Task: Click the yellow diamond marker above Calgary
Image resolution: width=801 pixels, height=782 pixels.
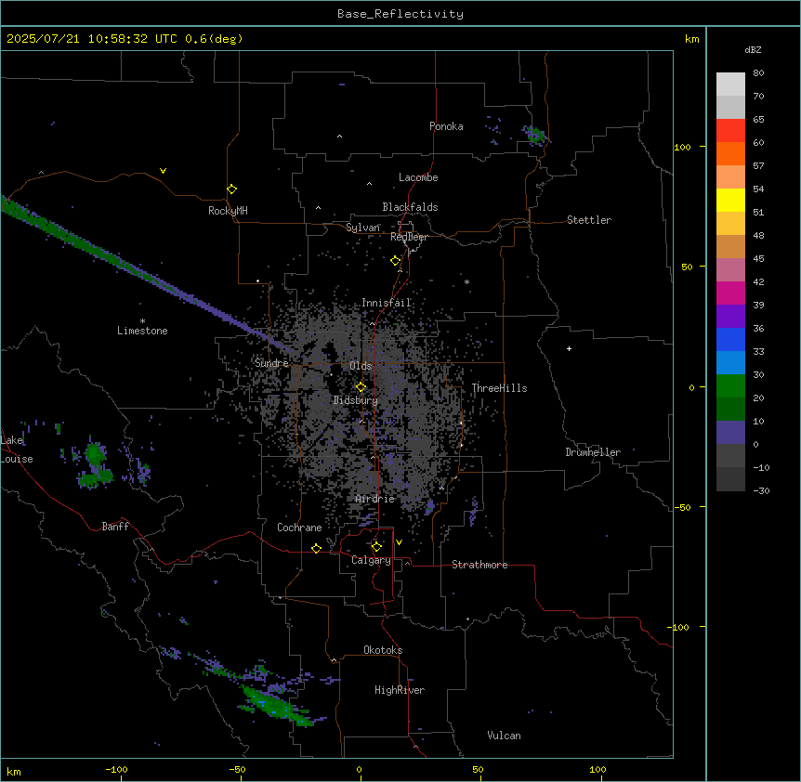Action: point(376,547)
